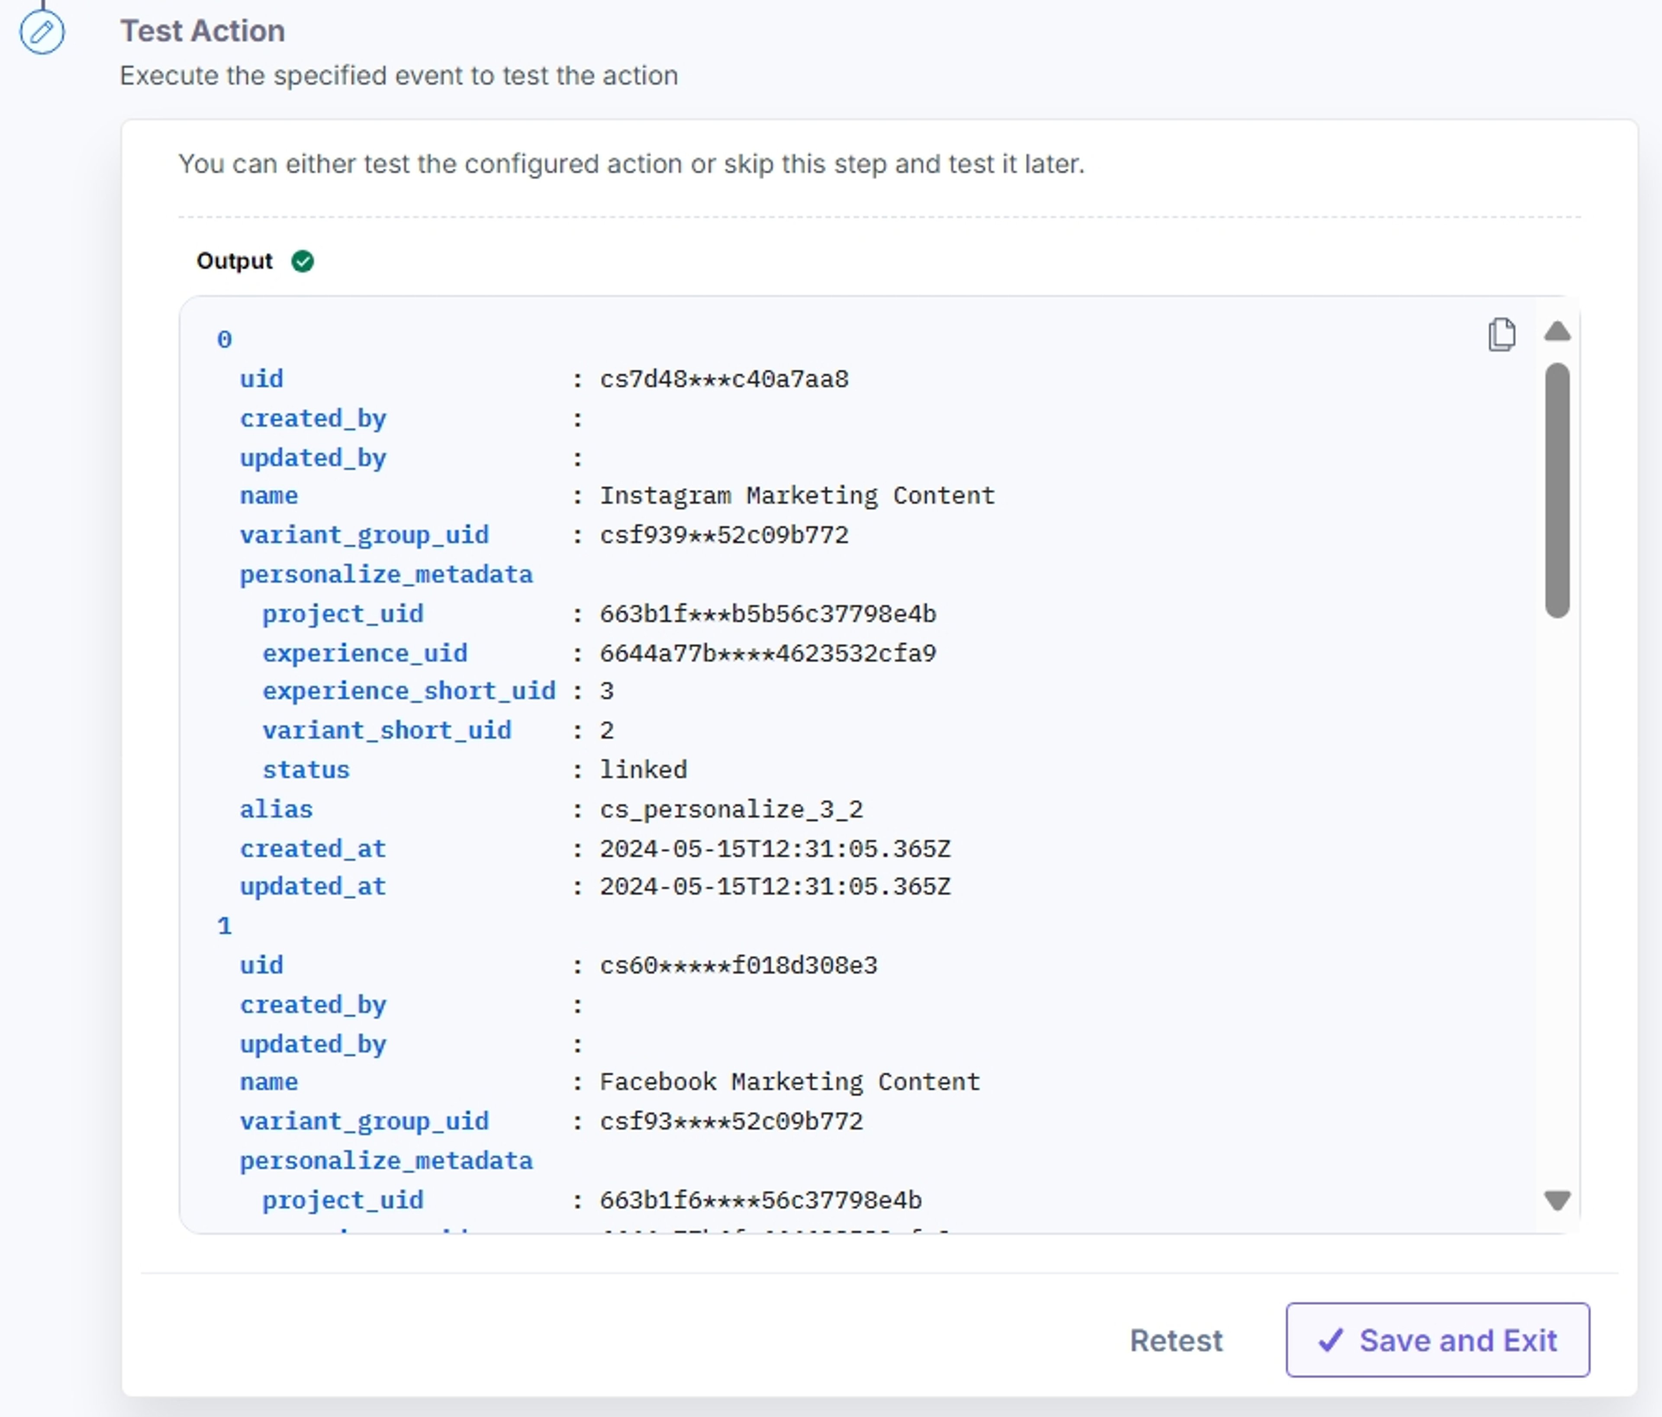Click the array index 0 label

click(225, 339)
